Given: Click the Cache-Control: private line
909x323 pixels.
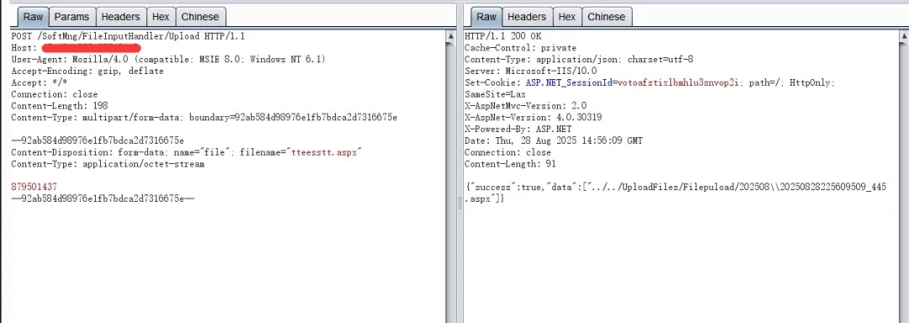Looking at the screenshot, I should (521, 47).
